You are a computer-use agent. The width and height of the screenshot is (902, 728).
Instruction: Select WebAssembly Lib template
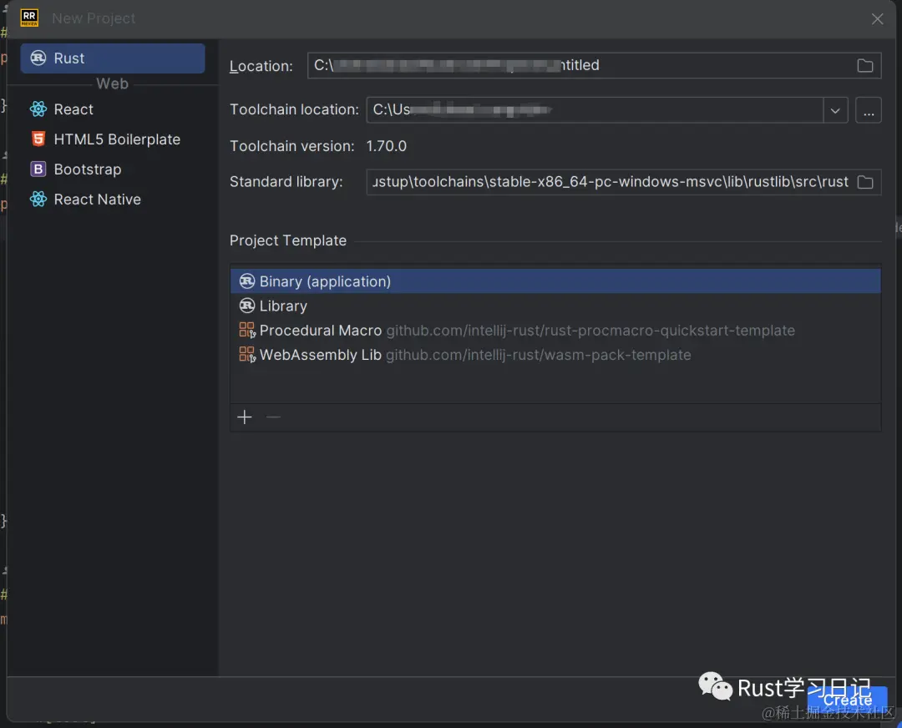[555, 355]
